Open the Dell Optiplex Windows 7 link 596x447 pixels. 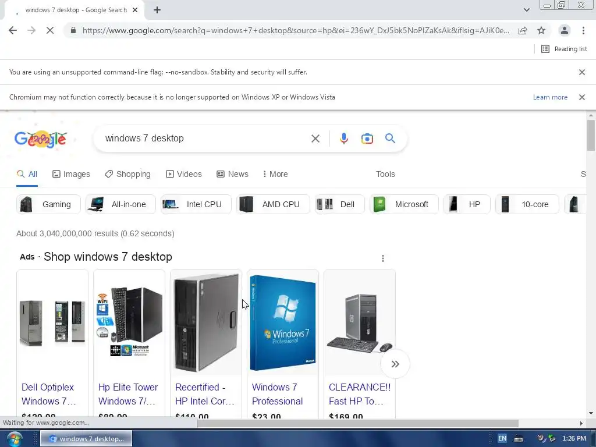[49, 394]
